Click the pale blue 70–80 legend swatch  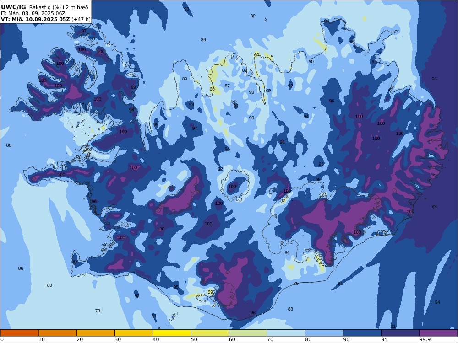pos(286,333)
